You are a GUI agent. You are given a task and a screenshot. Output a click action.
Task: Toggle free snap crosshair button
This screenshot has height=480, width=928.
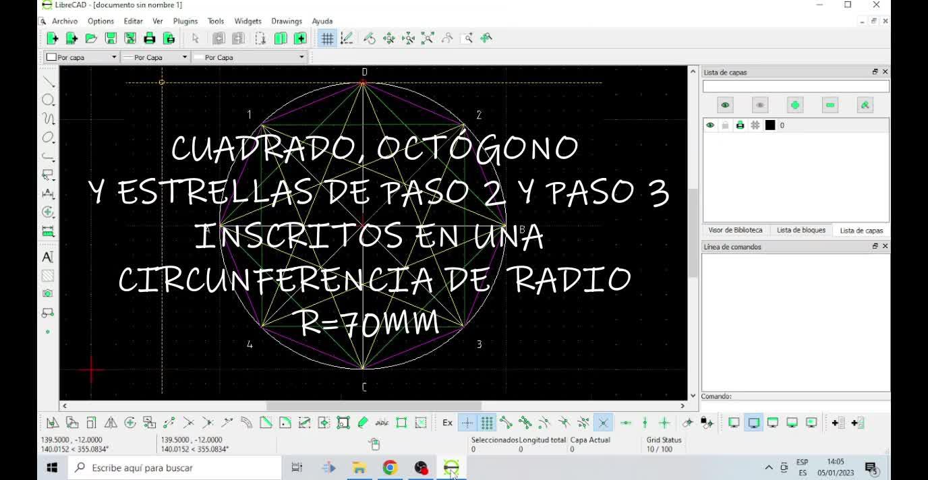(467, 423)
